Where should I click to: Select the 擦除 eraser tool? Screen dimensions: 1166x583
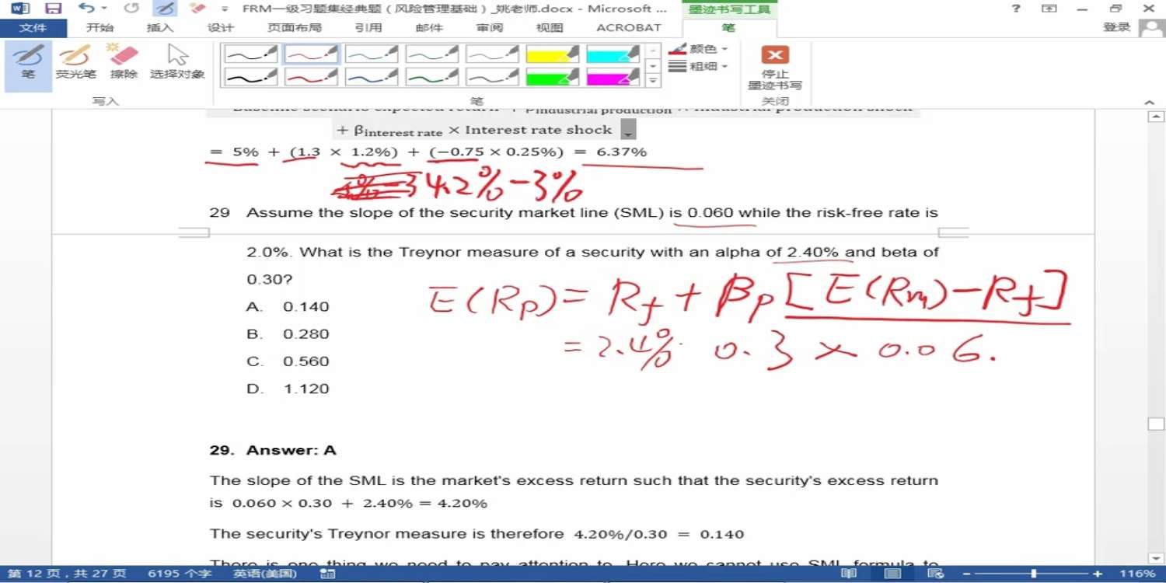click(124, 62)
